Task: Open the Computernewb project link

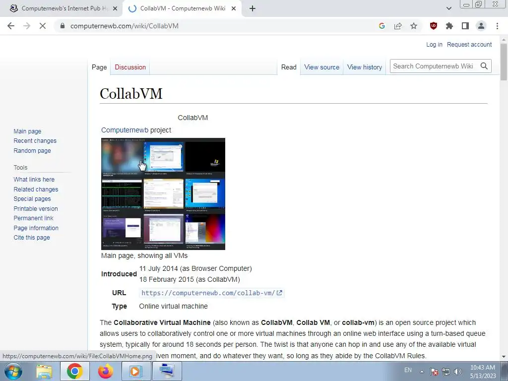Action: (x=125, y=130)
